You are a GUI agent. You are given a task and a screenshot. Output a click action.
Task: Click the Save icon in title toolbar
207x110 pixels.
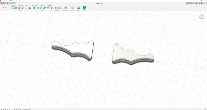tap(8, 3)
